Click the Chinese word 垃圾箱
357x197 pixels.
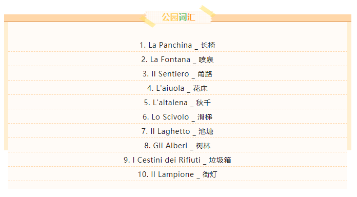tap(220, 160)
